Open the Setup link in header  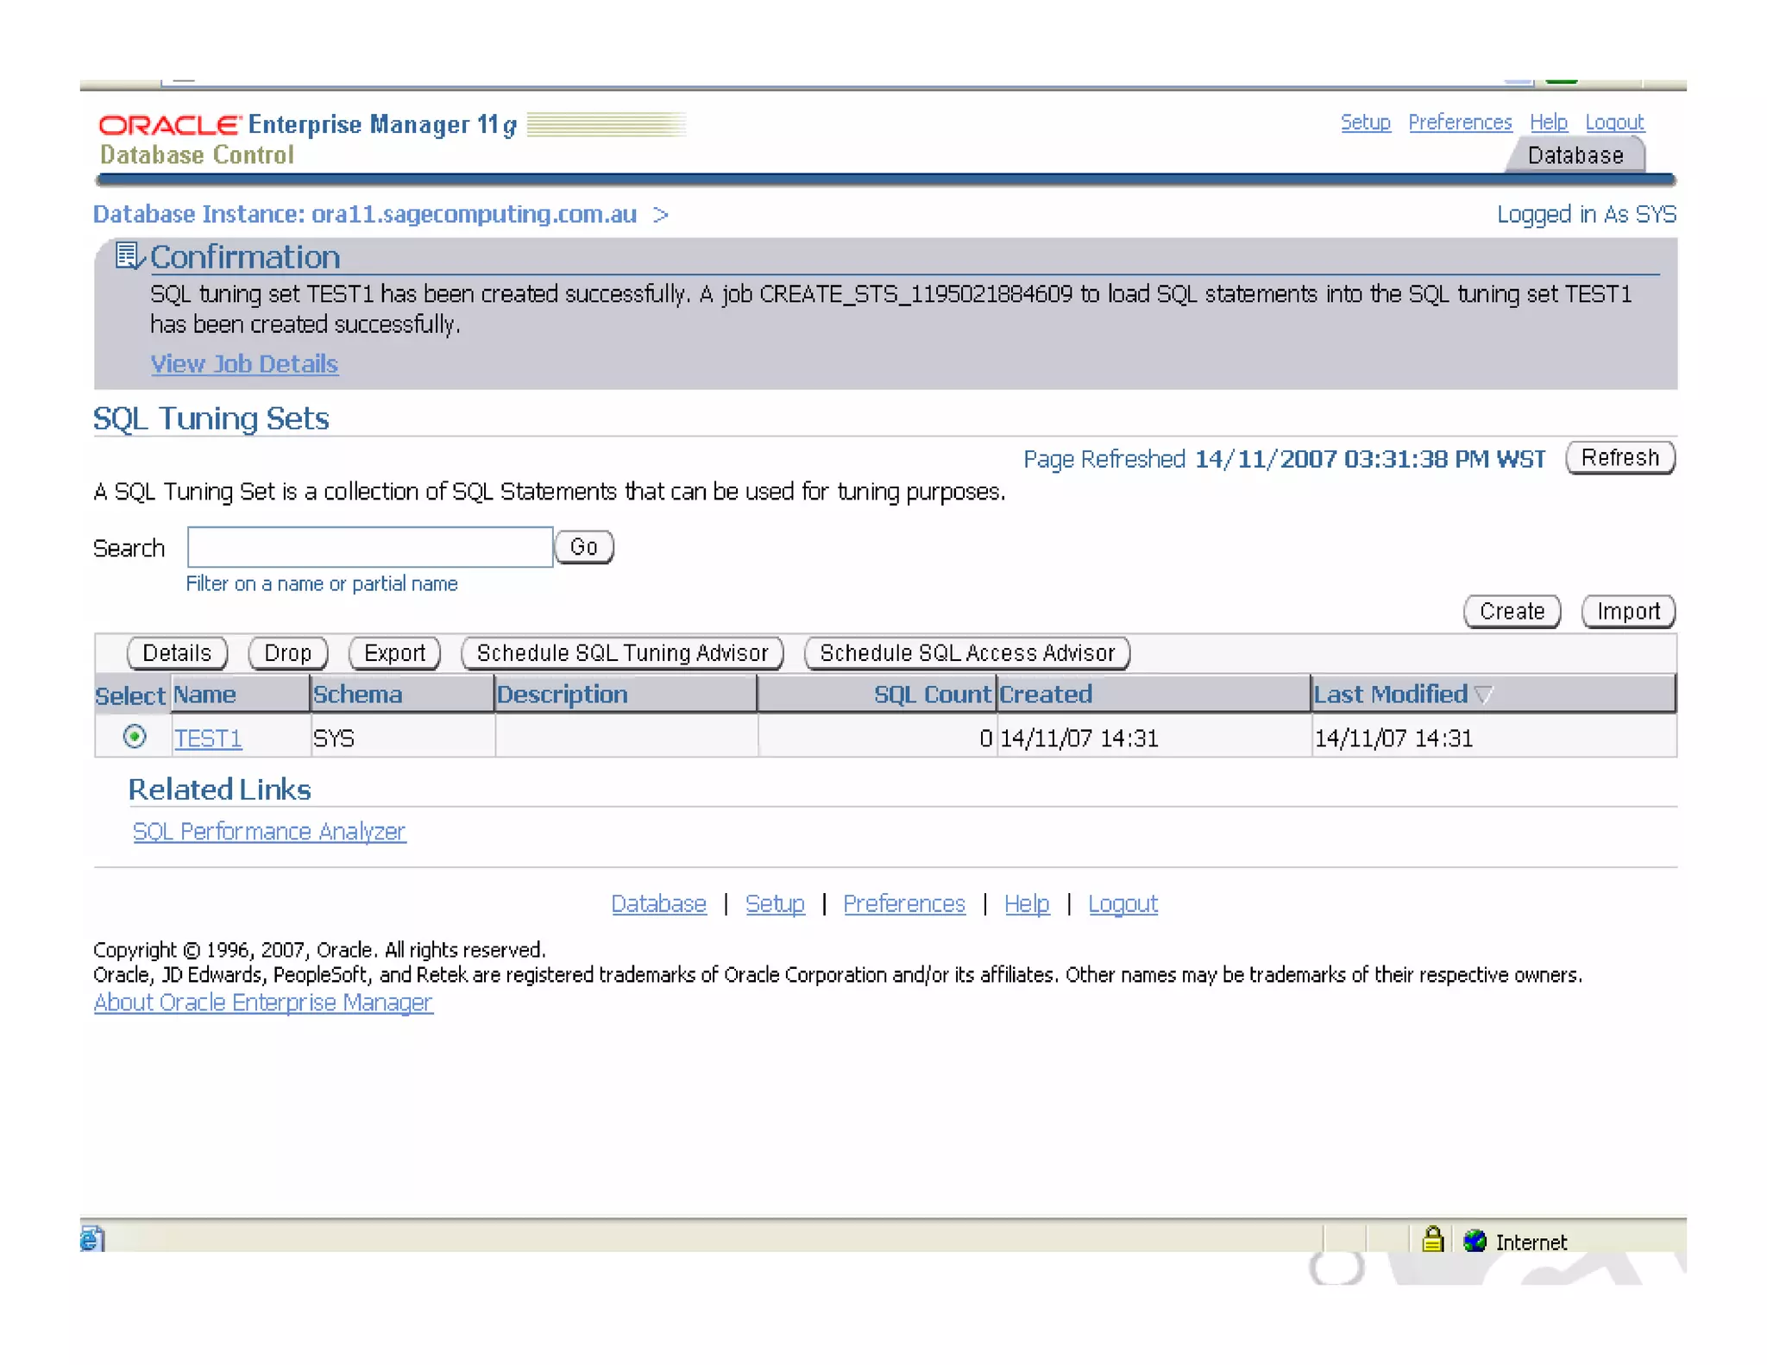pyautogui.click(x=1365, y=123)
